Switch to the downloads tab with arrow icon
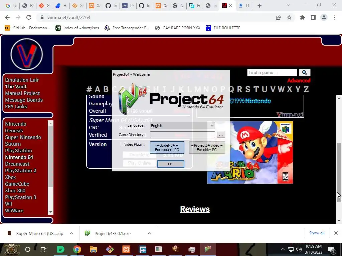342x256 pixels. [244, 6]
